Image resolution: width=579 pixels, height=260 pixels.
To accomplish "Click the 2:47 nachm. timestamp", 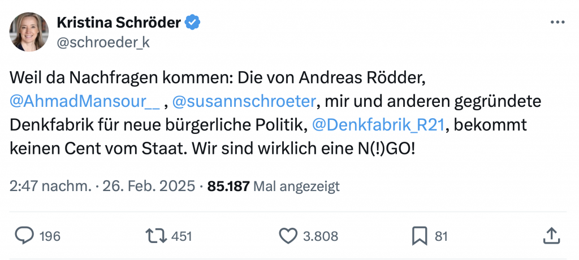I will 50,186.
